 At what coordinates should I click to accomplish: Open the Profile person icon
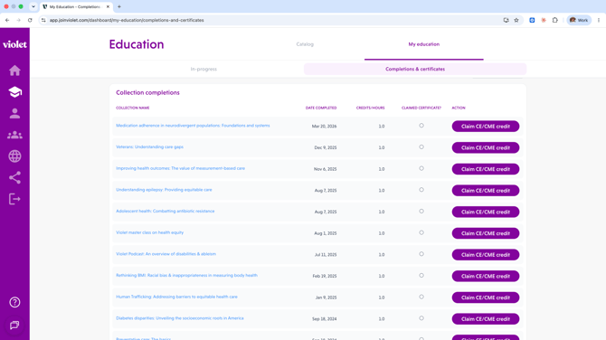[14, 113]
